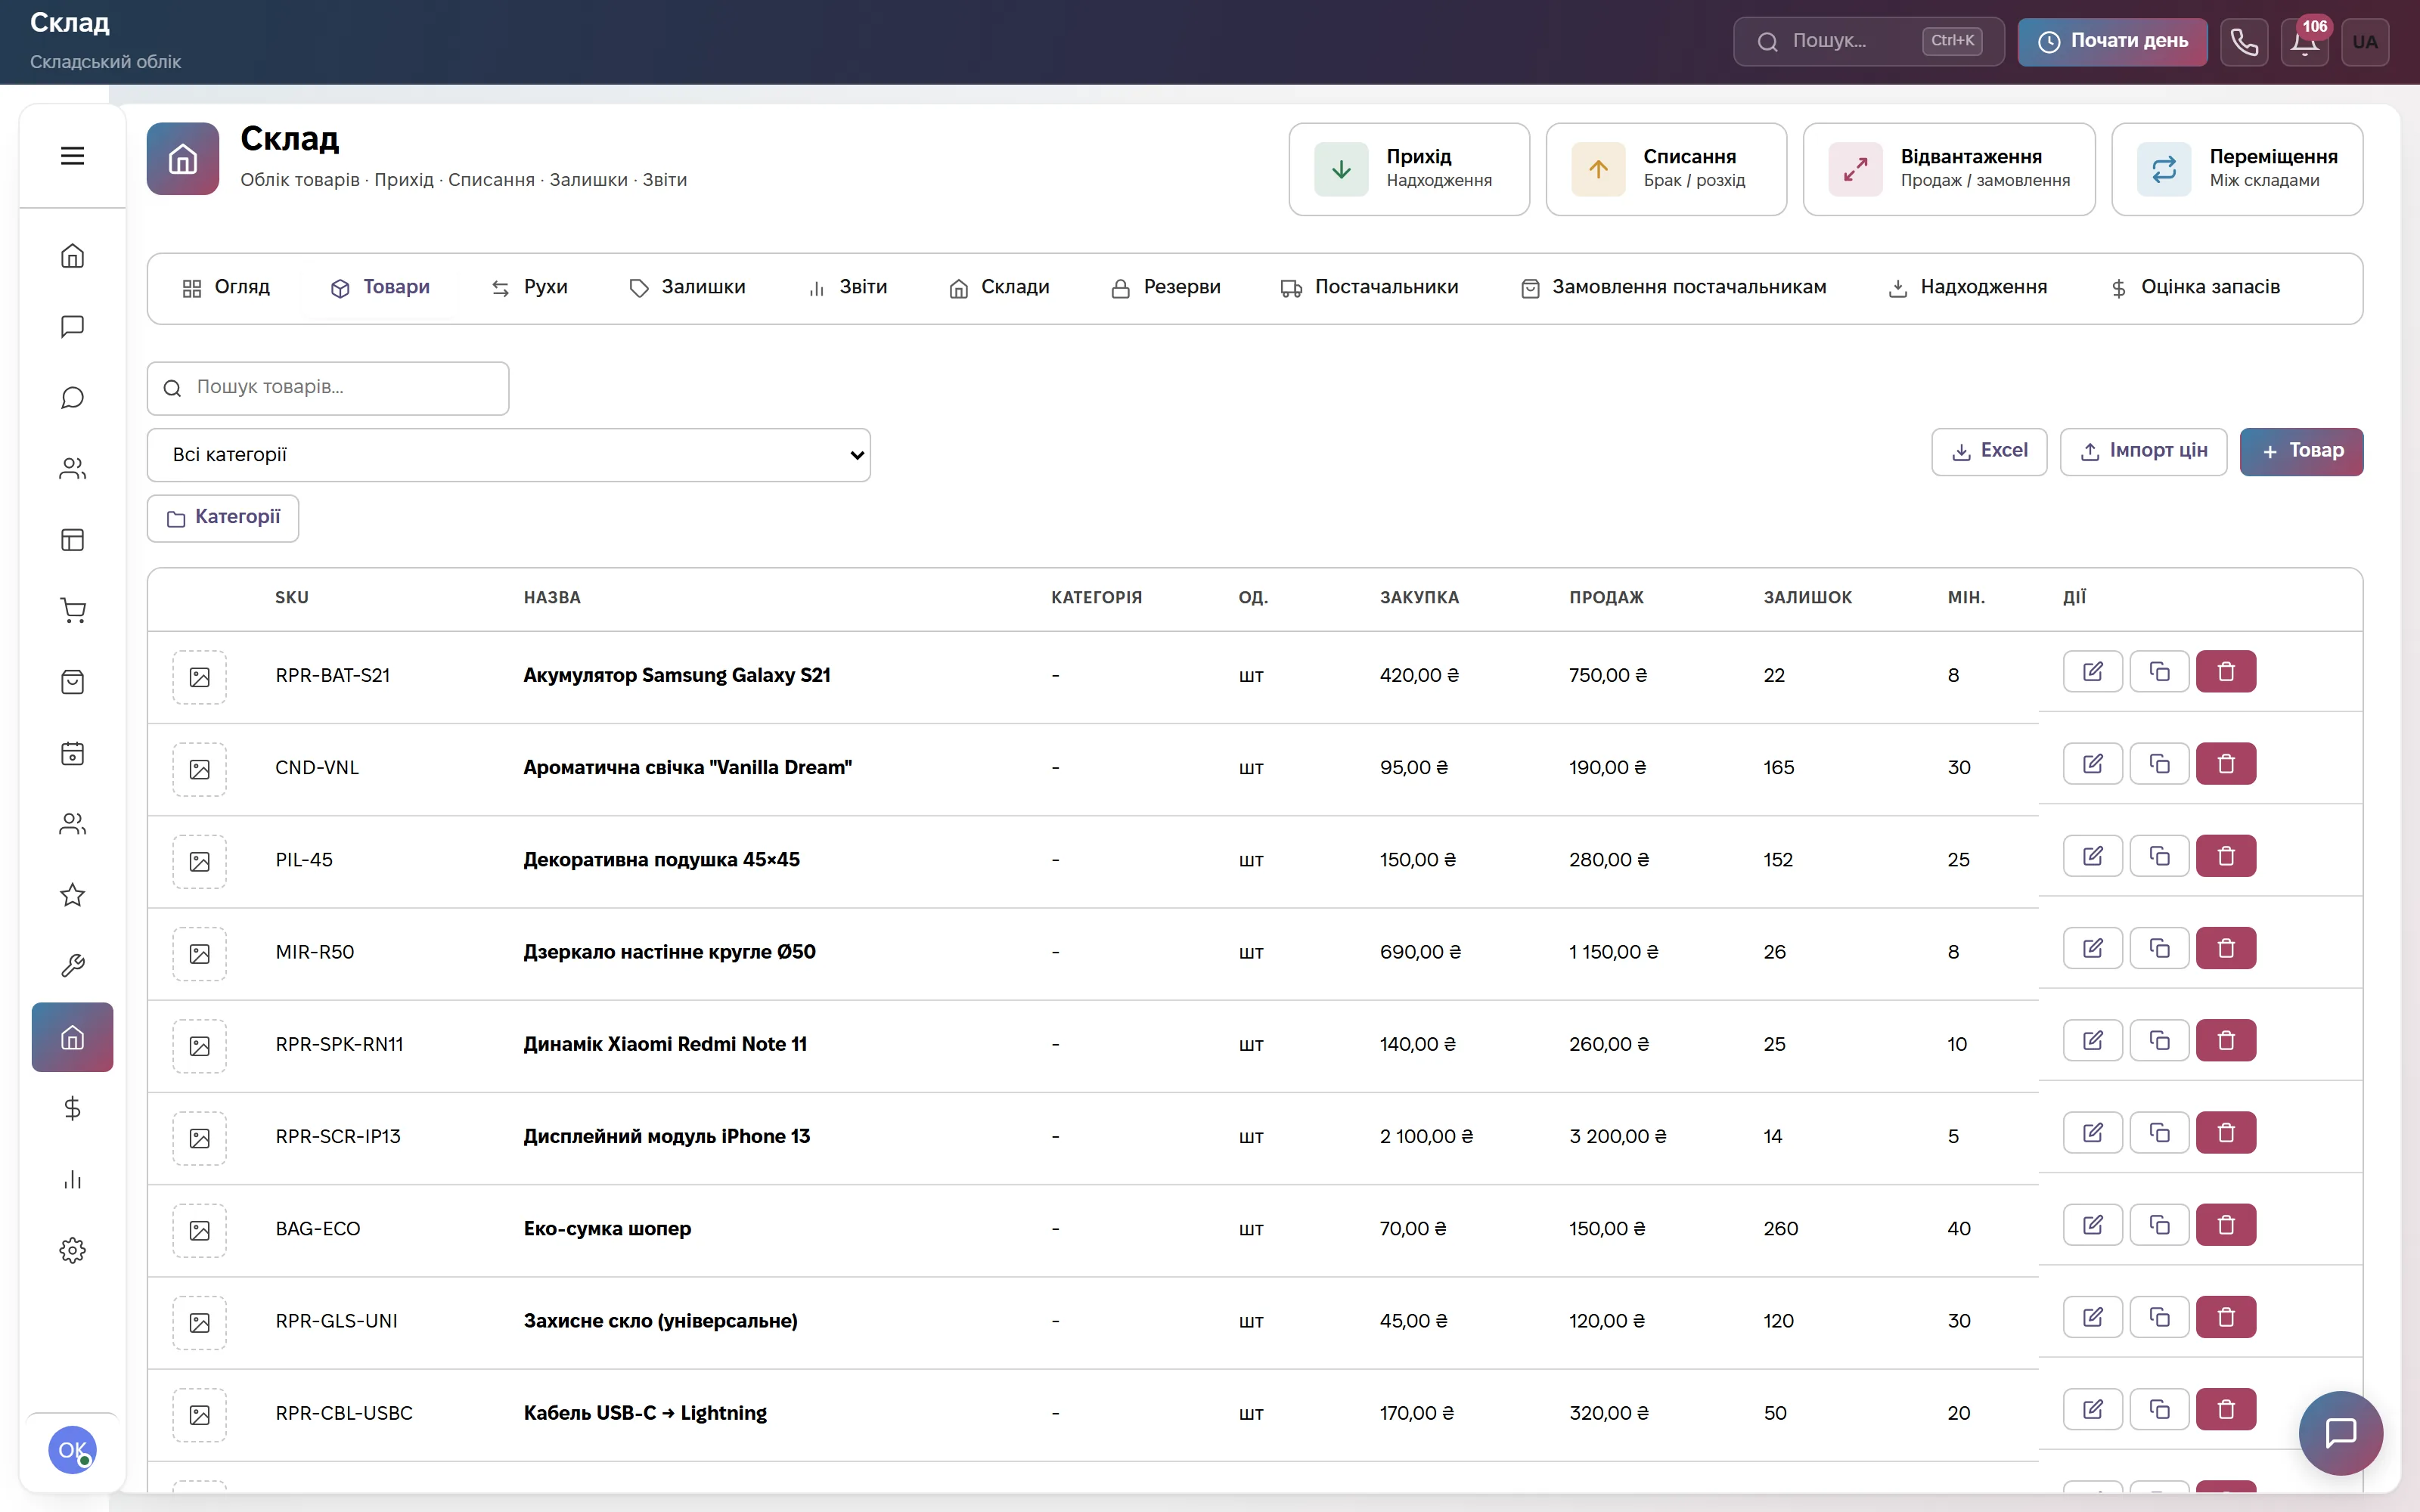Delete the Еко-сумка шопер product

2226,1225
